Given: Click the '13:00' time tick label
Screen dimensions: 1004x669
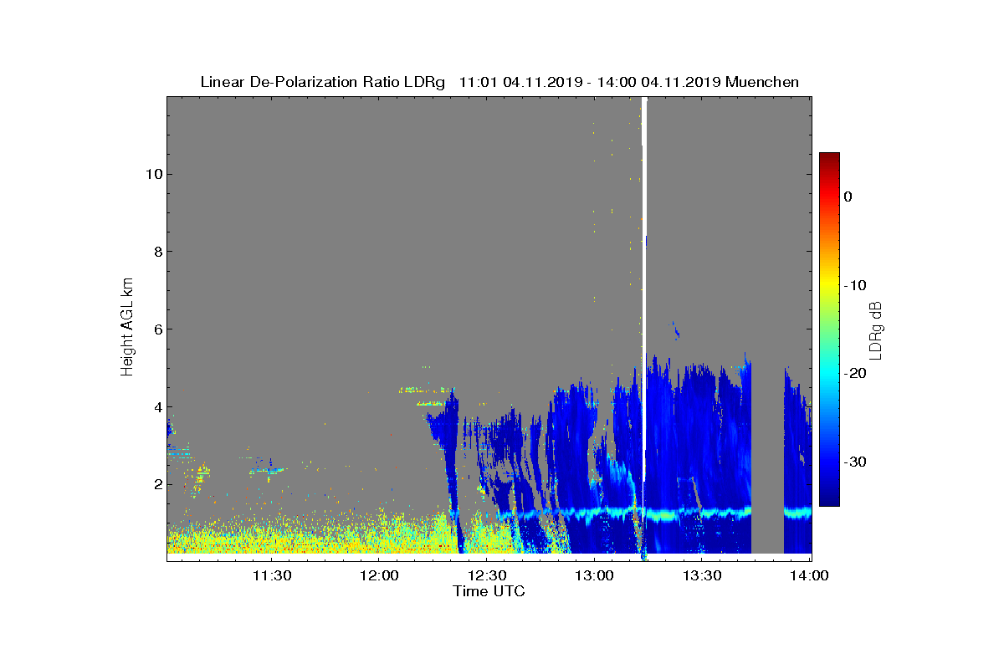Looking at the screenshot, I should coord(595,576).
